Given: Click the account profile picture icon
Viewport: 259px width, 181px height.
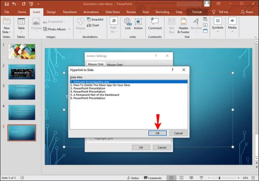Looking at the screenshot, I should click(x=207, y=3).
